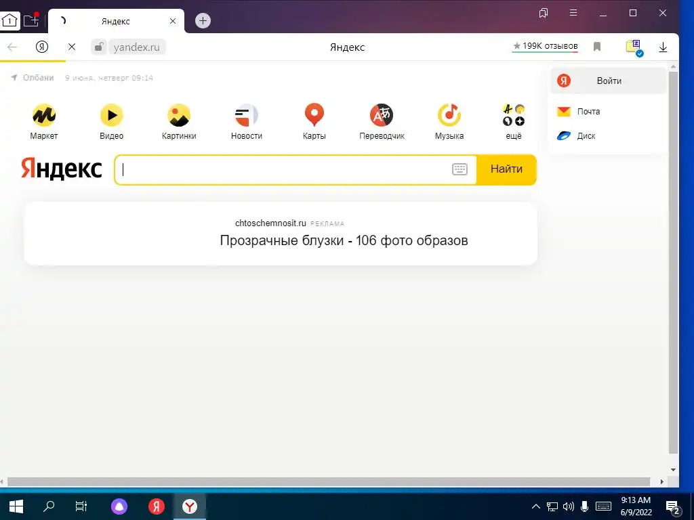Show hidden system tray icons

(x=535, y=506)
